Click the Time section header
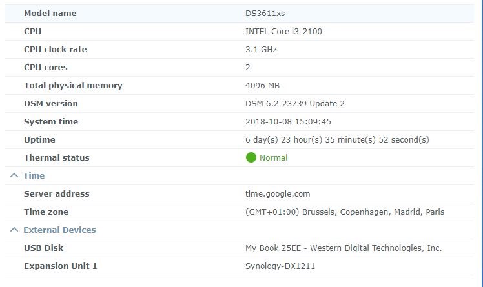483x287 pixels. (x=34, y=175)
